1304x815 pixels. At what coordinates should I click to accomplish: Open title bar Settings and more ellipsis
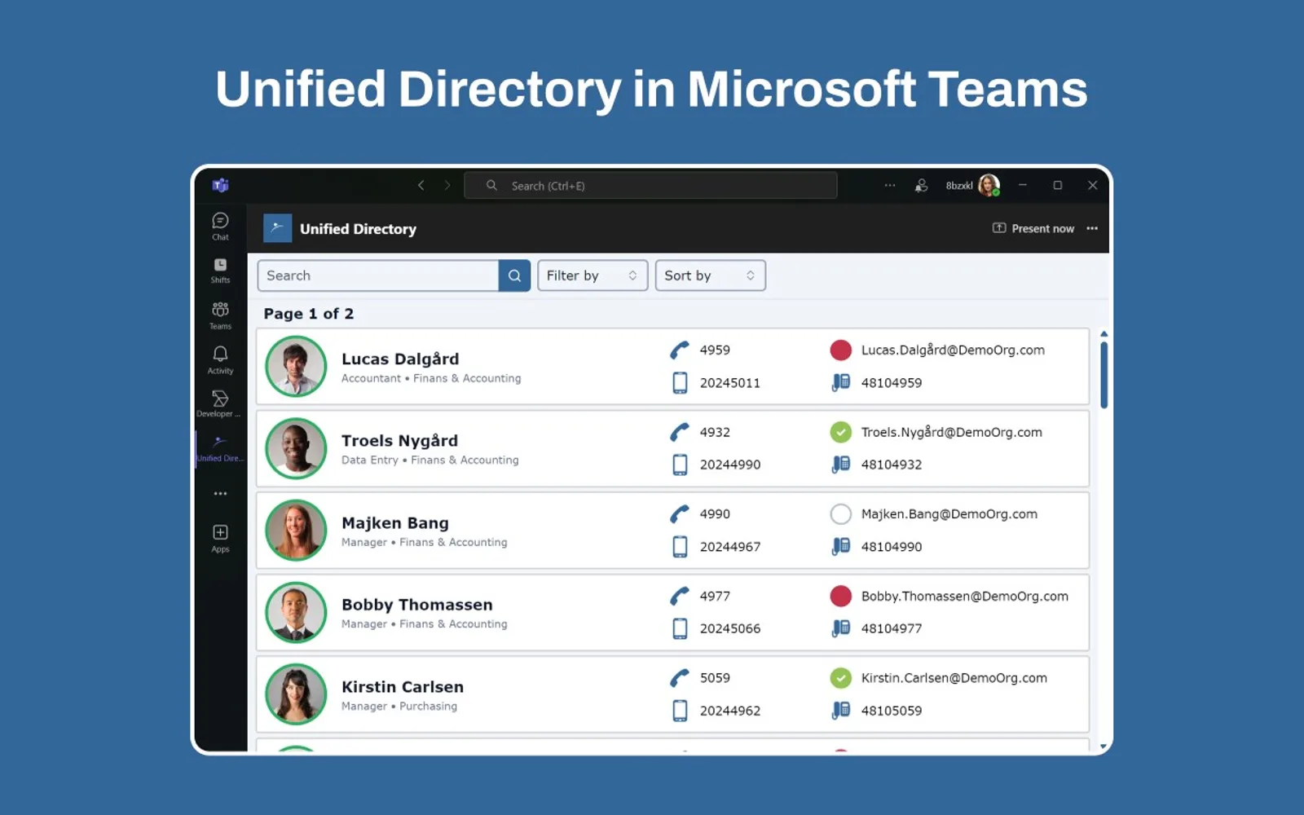(890, 186)
